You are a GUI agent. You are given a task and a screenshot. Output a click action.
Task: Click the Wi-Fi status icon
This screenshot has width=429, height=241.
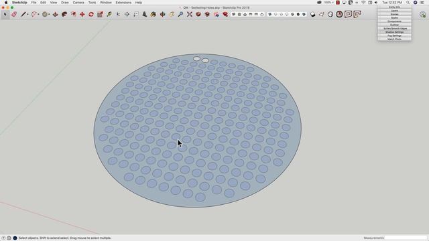(363, 3)
